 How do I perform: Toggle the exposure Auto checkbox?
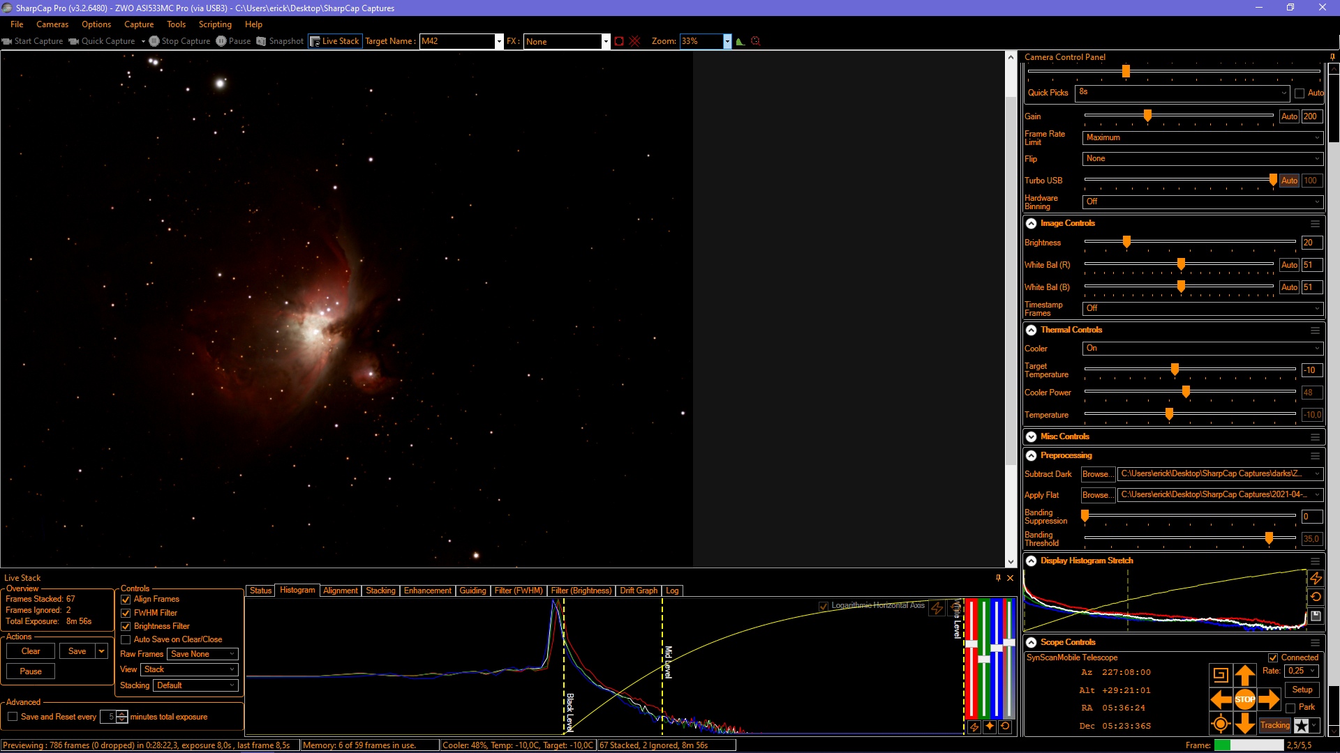1300,93
